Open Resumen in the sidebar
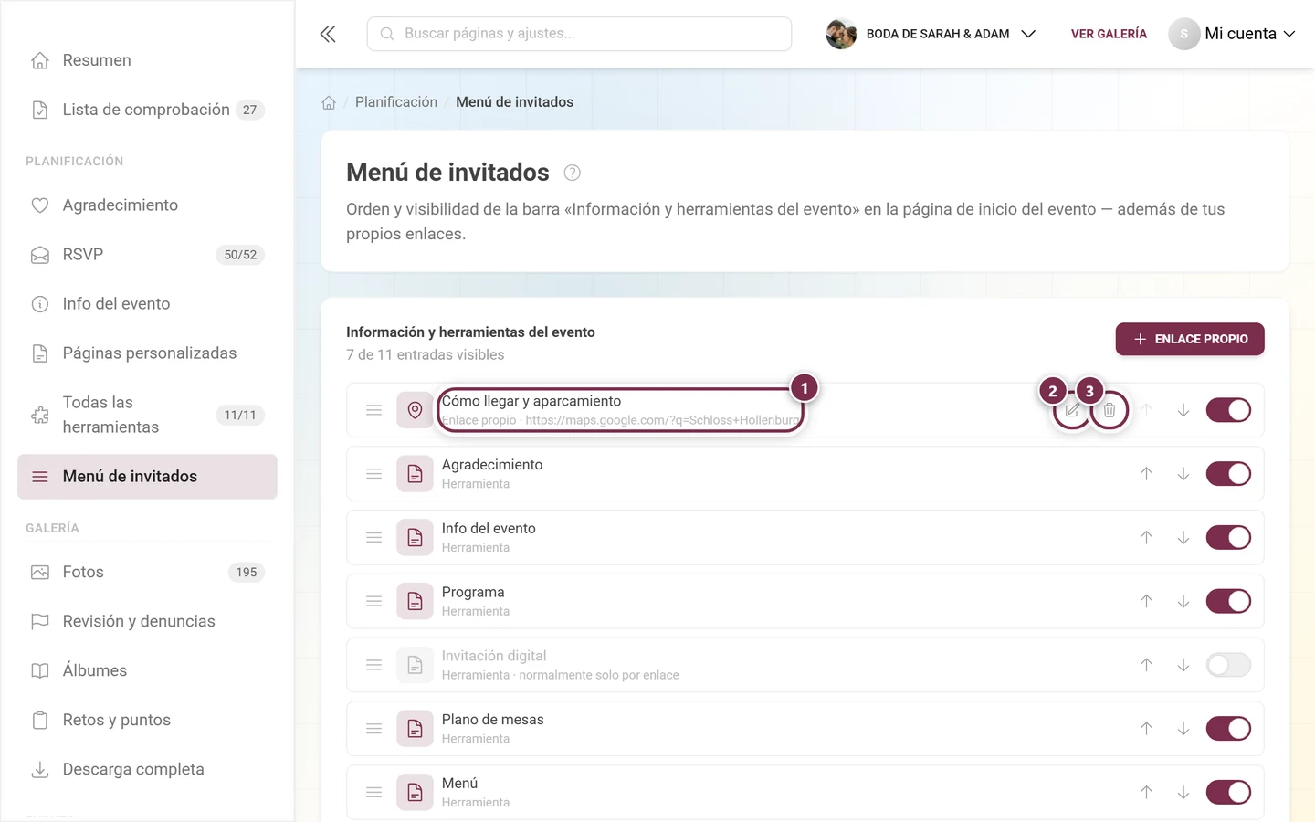This screenshot has width=1315, height=822. (x=147, y=60)
